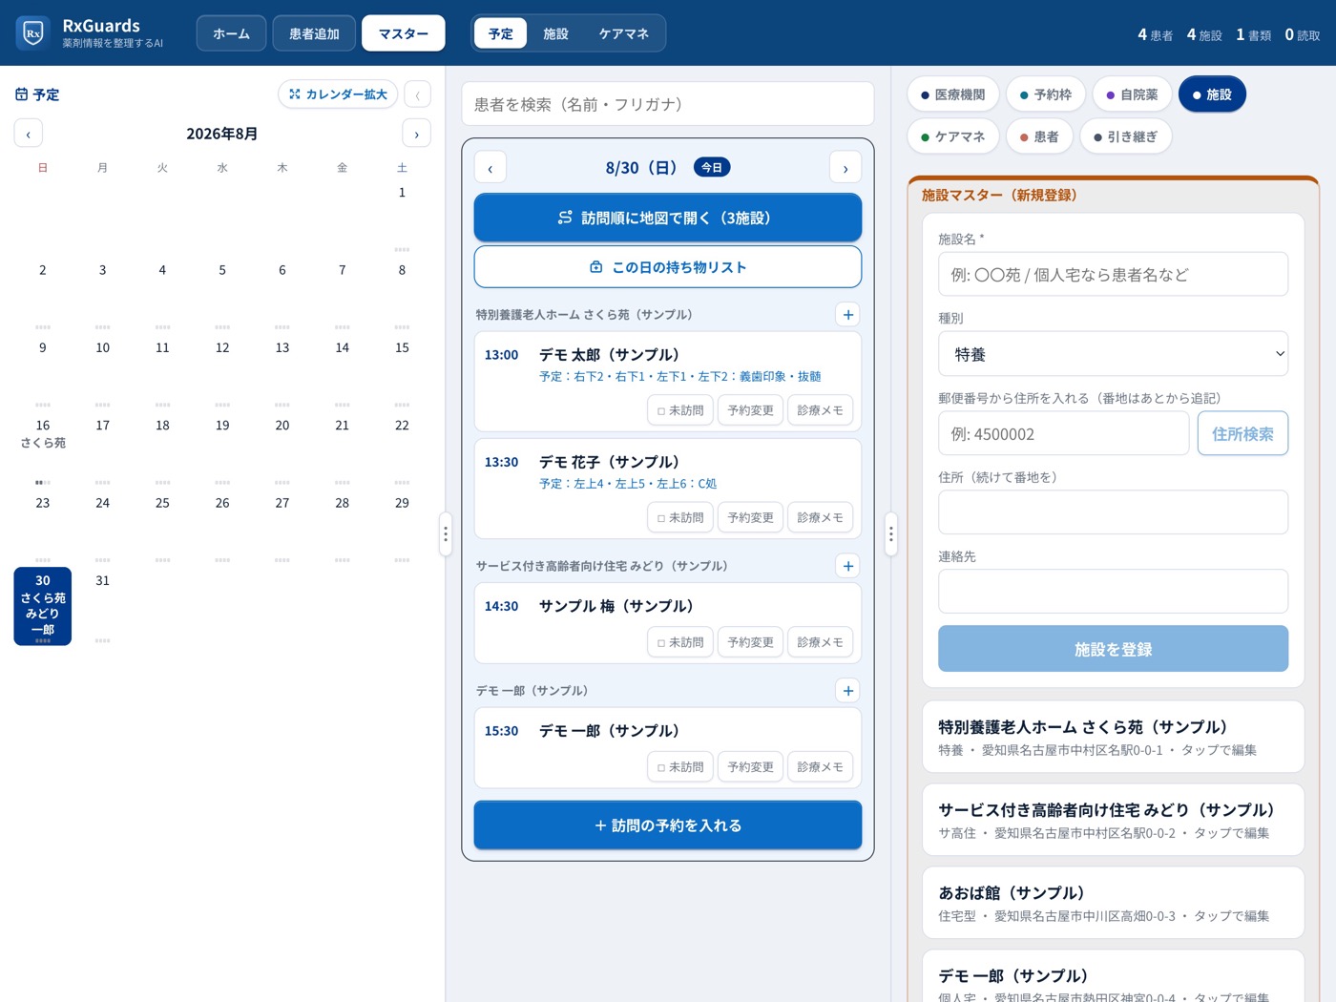Image resolution: width=1336 pixels, height=1002 pixels.
Task: Focus the postal code input field
Action: (x=1063, y=434)
